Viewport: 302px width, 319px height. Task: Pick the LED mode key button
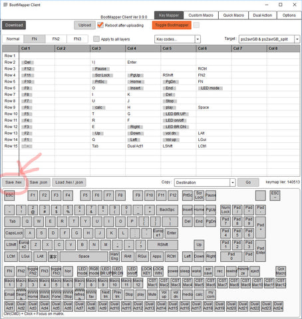tap(82, 271)
